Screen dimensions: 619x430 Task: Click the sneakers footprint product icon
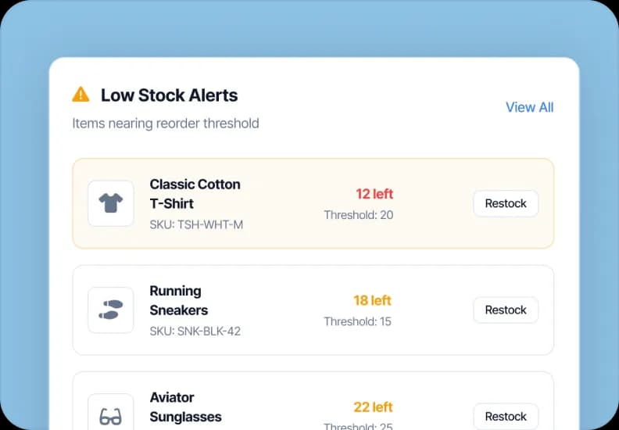(111, 310)
